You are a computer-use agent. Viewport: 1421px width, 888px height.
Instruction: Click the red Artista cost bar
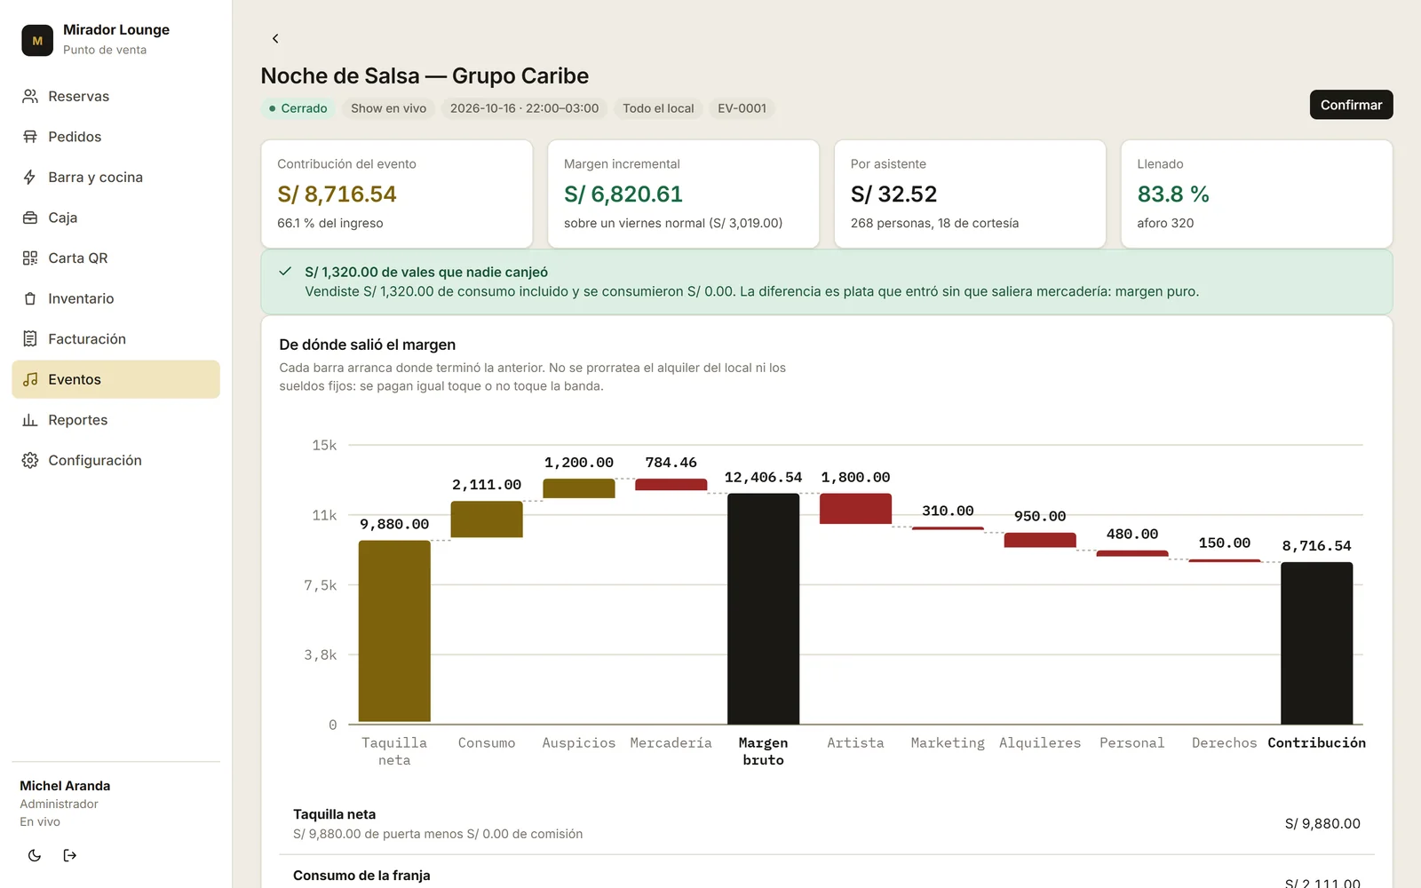[x=855, y=509]
